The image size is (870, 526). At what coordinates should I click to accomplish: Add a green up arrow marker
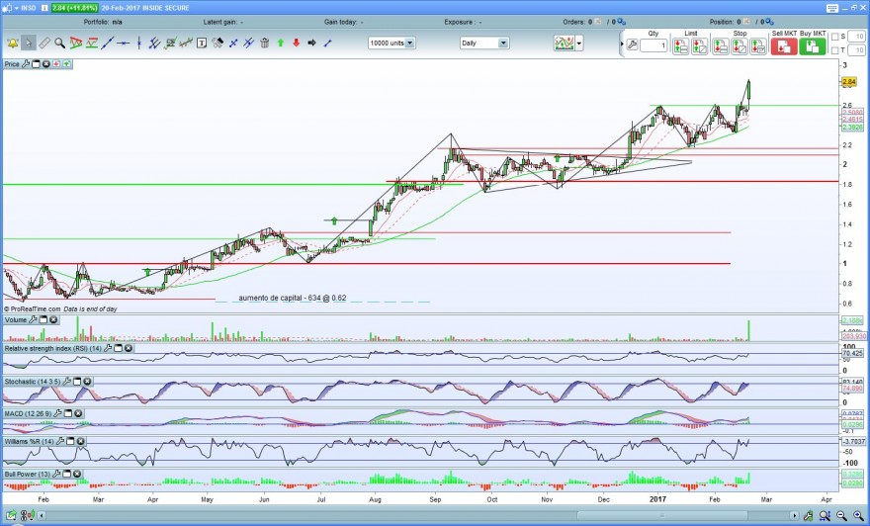(x=281, y=43)
